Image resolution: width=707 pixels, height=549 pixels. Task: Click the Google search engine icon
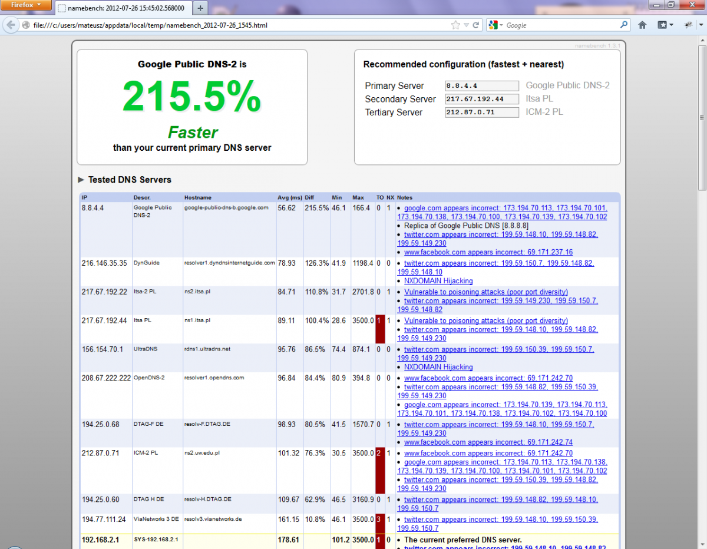tap(493, 25)
